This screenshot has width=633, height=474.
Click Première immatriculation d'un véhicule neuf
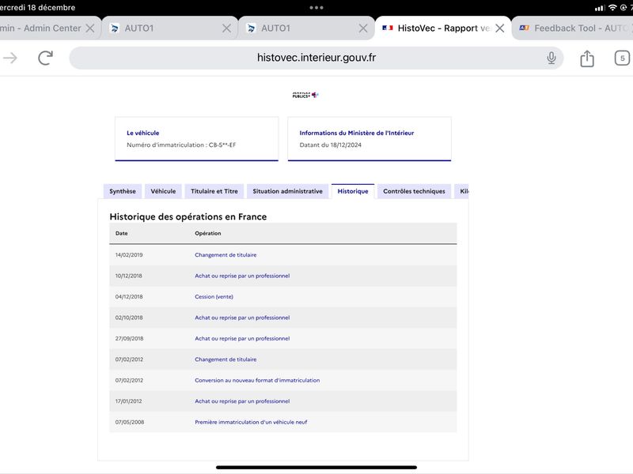251,423
